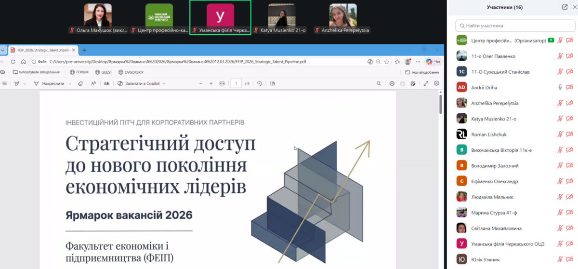Toggle muted mic for Людмила Мельник
This screenshot has width=578, height=269.
click(560, 197)
